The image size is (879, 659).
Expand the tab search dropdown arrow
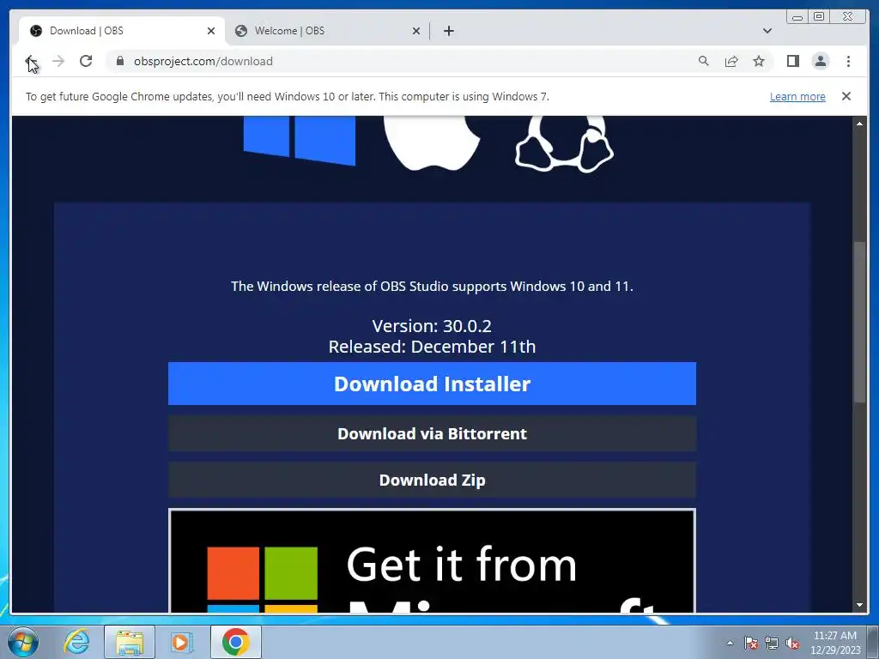click(767, 31)
